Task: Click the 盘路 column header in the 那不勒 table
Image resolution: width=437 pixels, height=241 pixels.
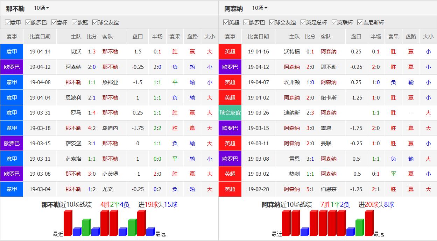Action: pos(192,36)
